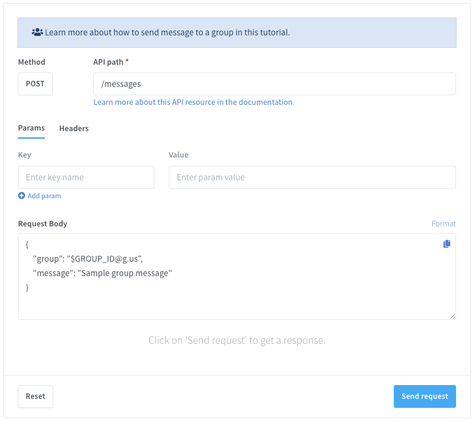The width and height of the screenshot is (474, 421).
Task: Select the 'Enter param value' field
Action: click(x=312, y=177)
